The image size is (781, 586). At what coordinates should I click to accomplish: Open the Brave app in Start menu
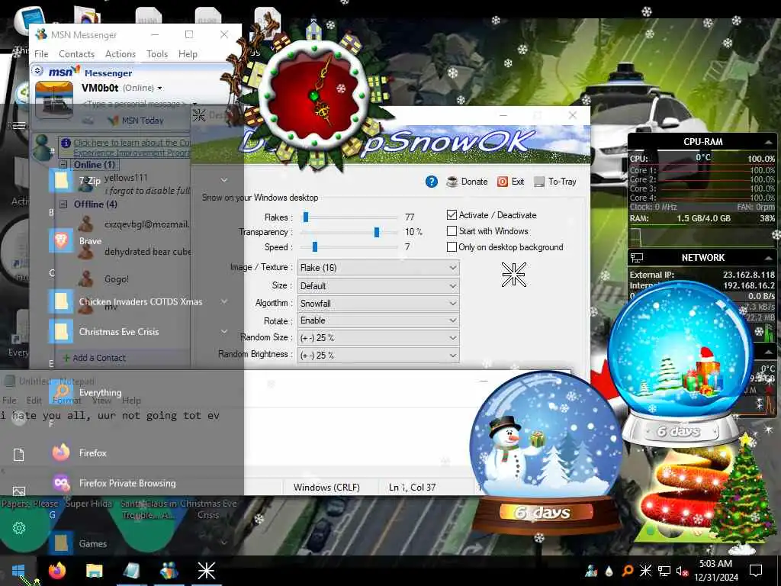click(90, 241)
